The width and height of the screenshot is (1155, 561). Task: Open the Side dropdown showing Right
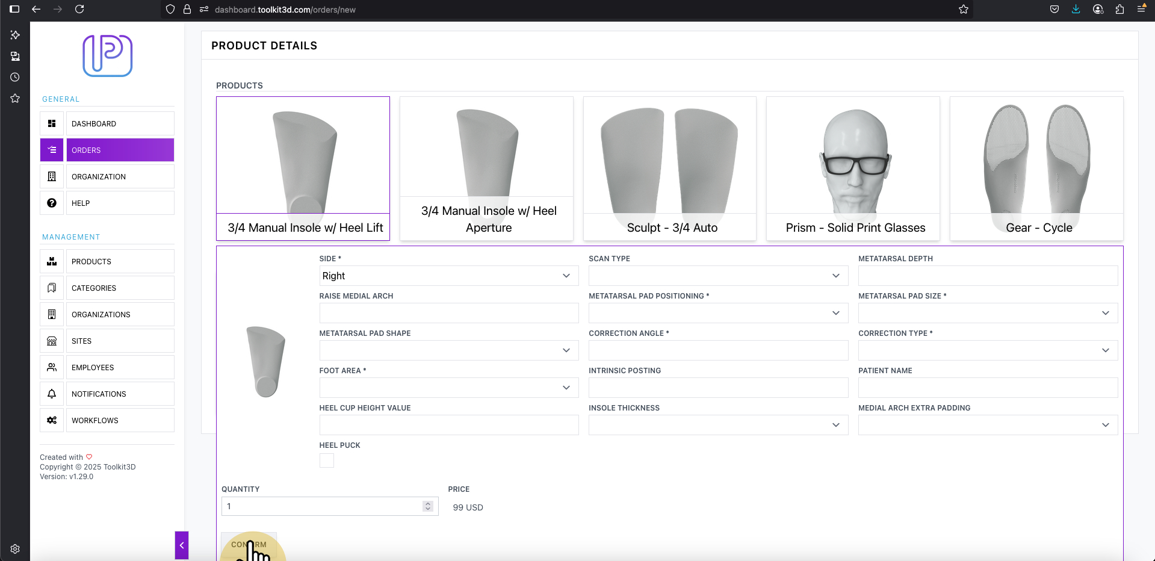449,276
